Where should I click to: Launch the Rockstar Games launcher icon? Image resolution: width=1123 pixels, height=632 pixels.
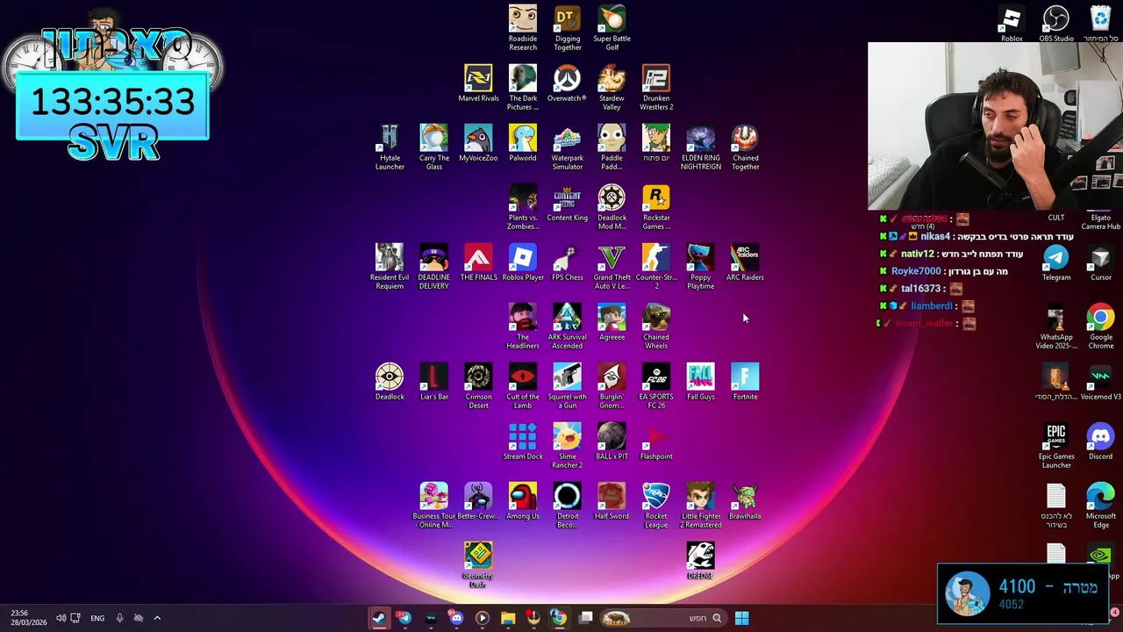[x=656, y=206]
